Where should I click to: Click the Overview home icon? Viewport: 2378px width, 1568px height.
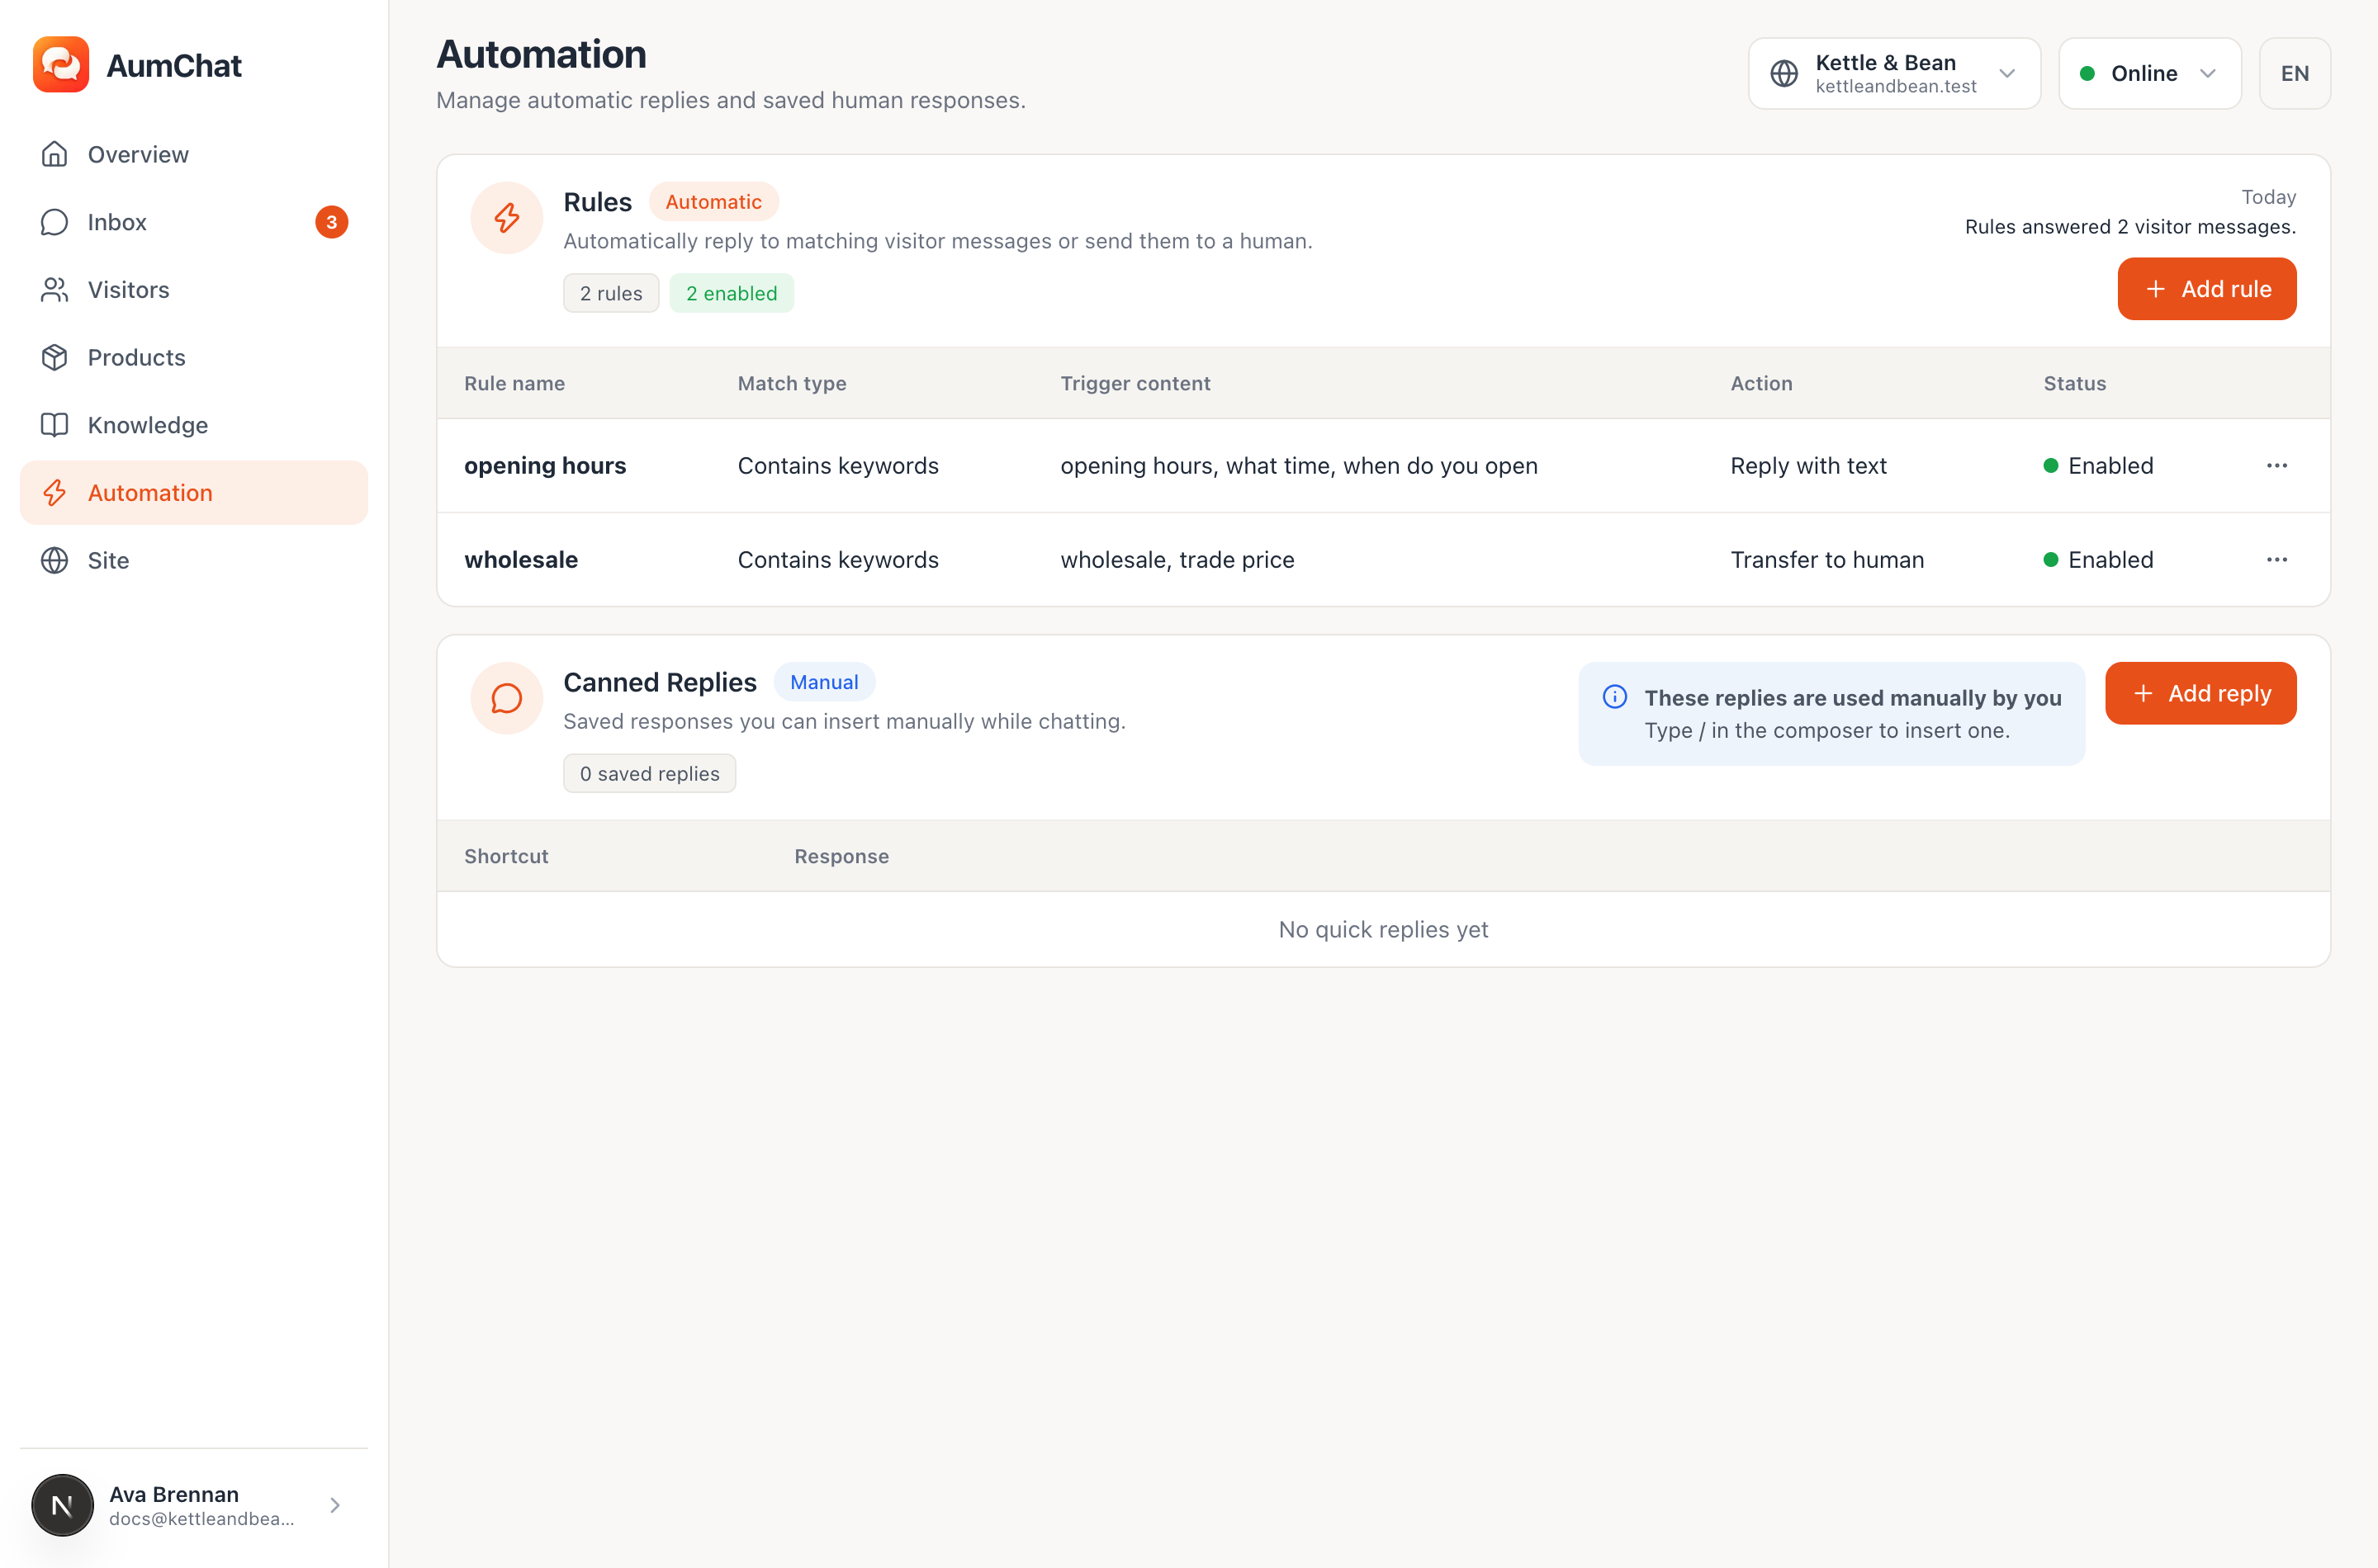coord(54,154)
